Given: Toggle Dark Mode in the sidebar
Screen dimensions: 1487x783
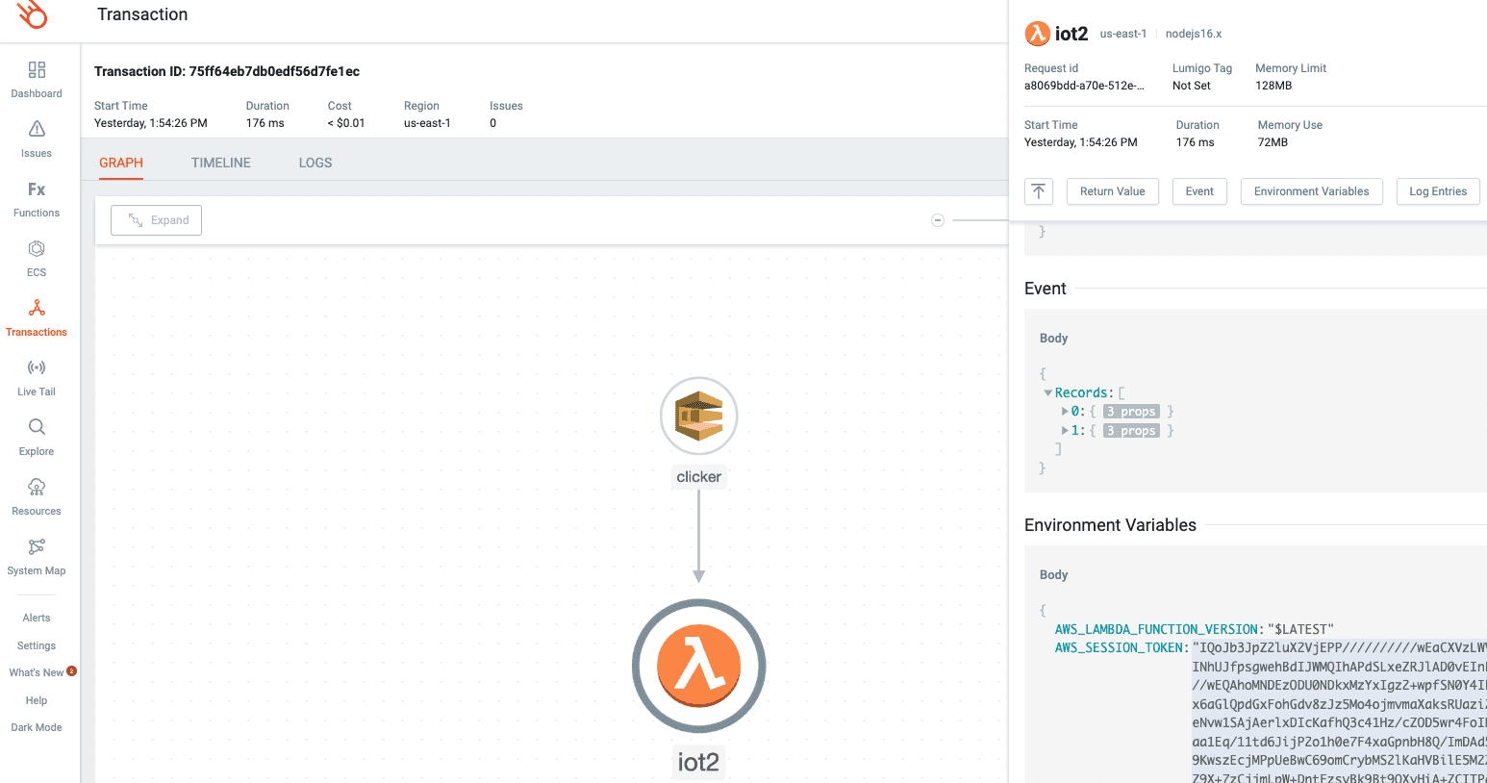Looking at the screenshot, I should [37, 727].
